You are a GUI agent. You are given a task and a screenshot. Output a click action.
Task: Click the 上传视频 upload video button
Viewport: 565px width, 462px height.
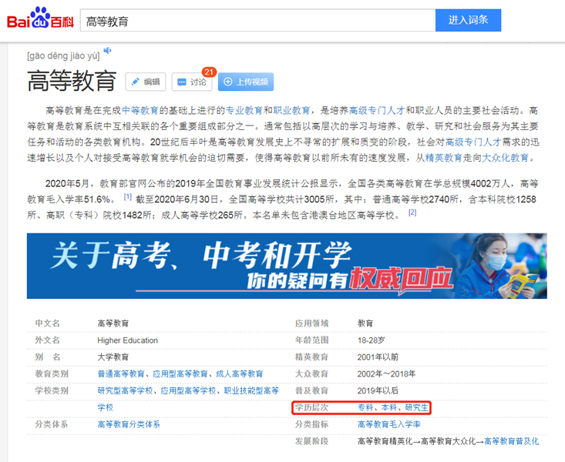[x=245, y=82]
